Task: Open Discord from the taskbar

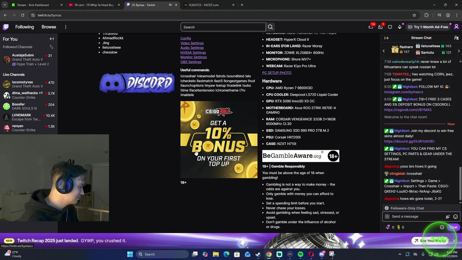Action: [x=322, y=254]
